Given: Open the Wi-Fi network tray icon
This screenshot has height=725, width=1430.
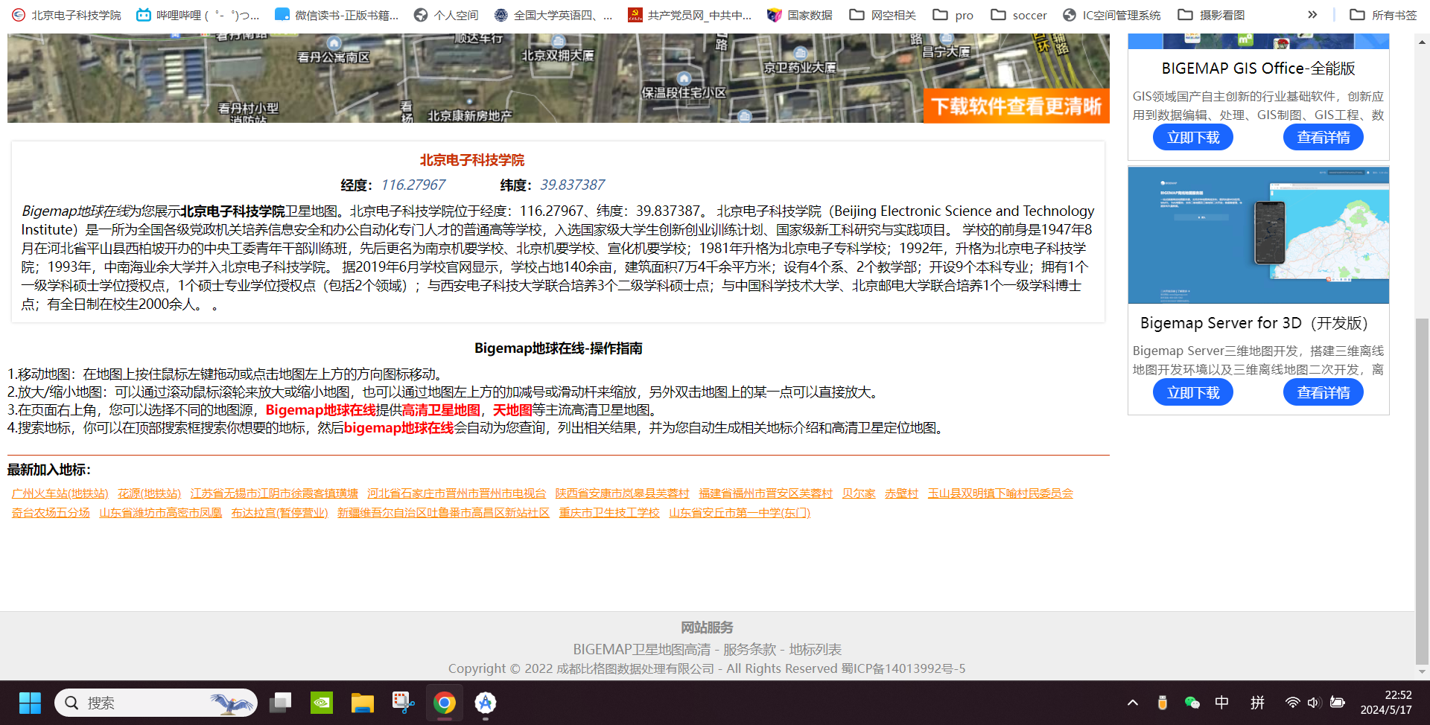Looking at the screenshot, I should pyautogui.click(x=1293, y=703).
